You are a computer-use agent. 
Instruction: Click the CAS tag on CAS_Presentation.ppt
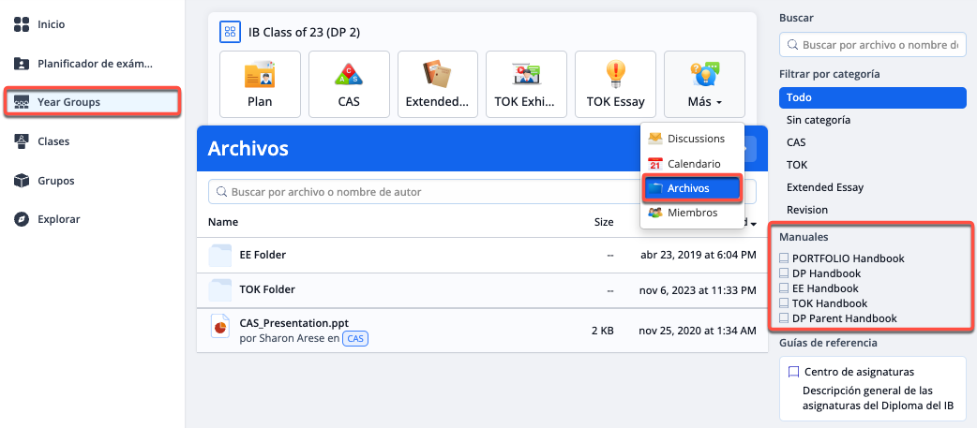coord(354,338)
